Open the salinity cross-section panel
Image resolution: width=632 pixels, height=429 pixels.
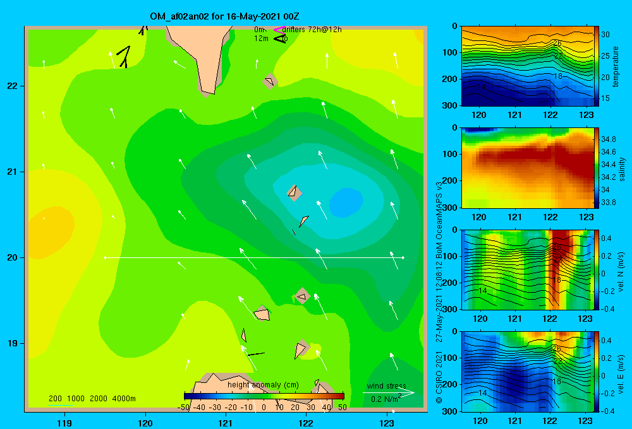click(528, 168)
